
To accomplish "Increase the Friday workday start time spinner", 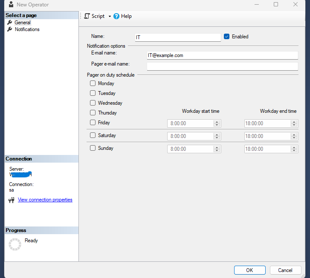I will pos(217,122).
